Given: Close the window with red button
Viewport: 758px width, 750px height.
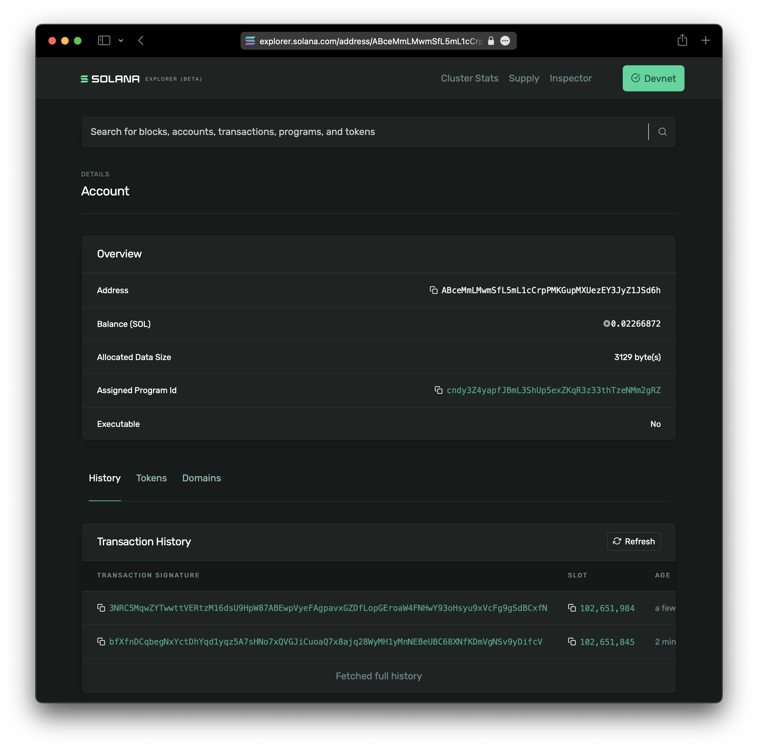Looking at the screenshot, I should [x=52, y=41].
